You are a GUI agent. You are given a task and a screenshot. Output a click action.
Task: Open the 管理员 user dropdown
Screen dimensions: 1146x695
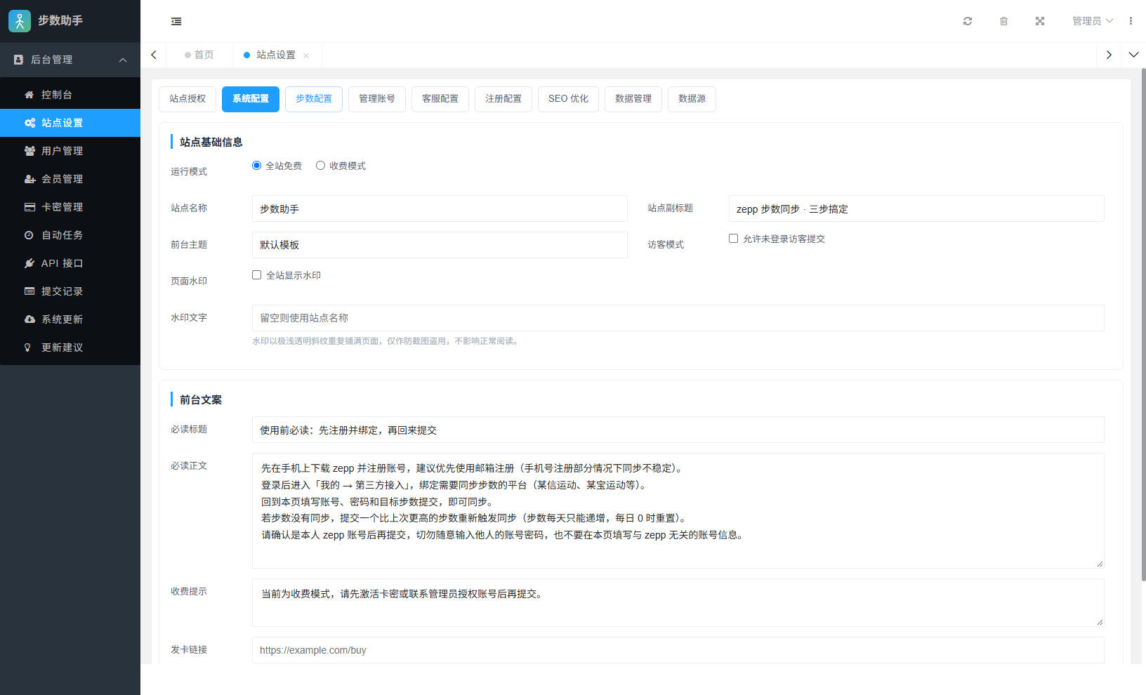(x=1092, y=21)
